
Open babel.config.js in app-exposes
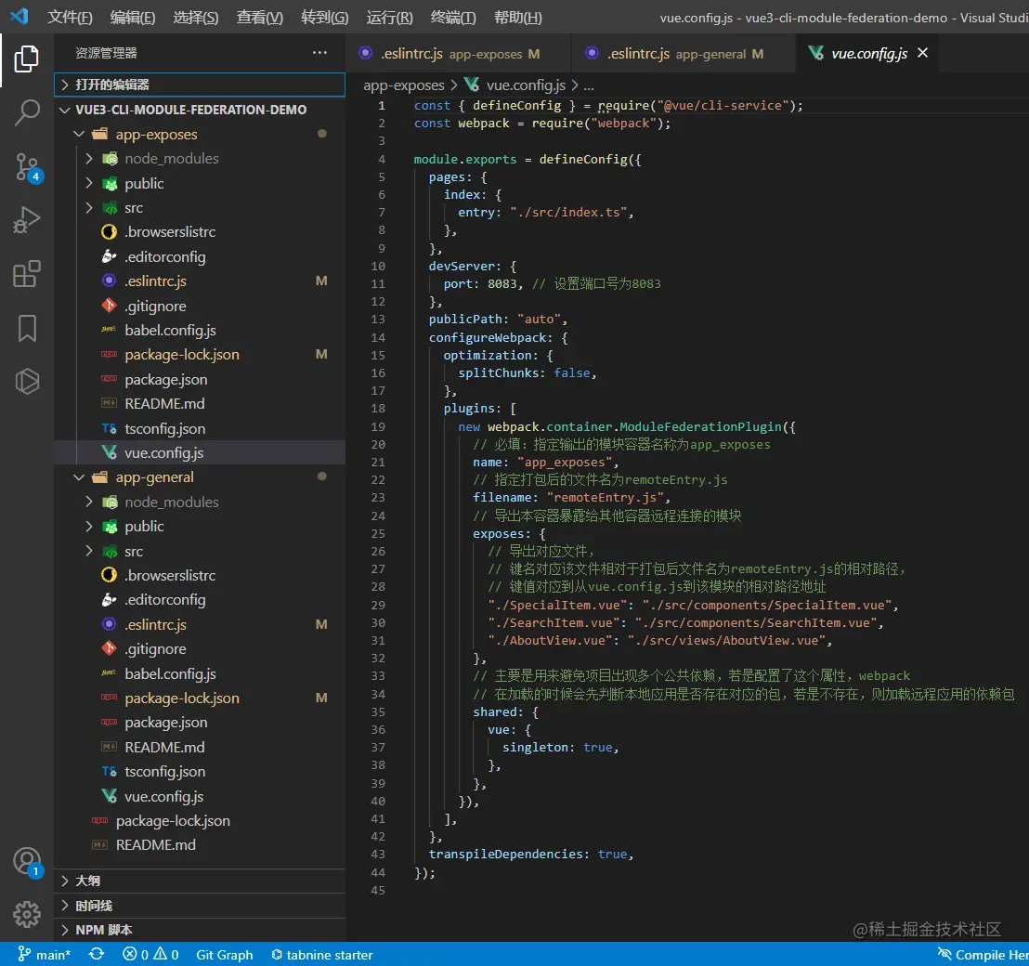point(200,331)
